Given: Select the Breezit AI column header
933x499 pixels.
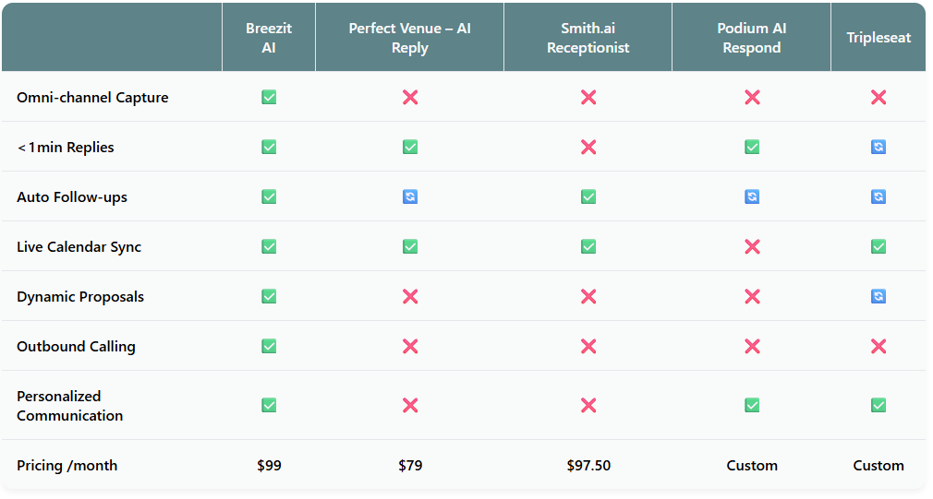Looking at the screenshot, I should tap(269, 38).
